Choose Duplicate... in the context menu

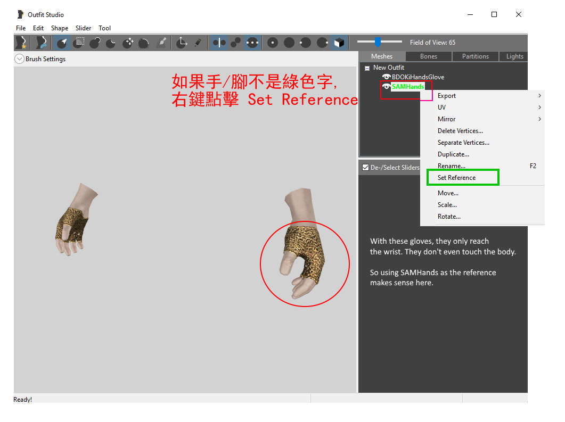click(482, 154)
